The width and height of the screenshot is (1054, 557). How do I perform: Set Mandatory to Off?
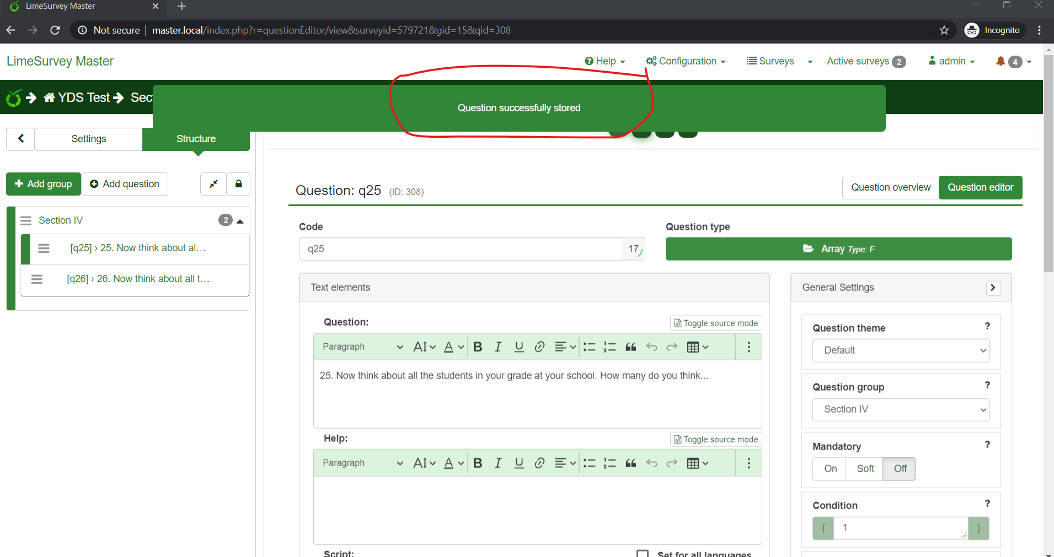(900, 469)
